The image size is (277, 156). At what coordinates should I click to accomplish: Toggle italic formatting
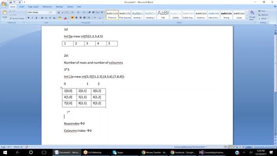tap(32, 18)
